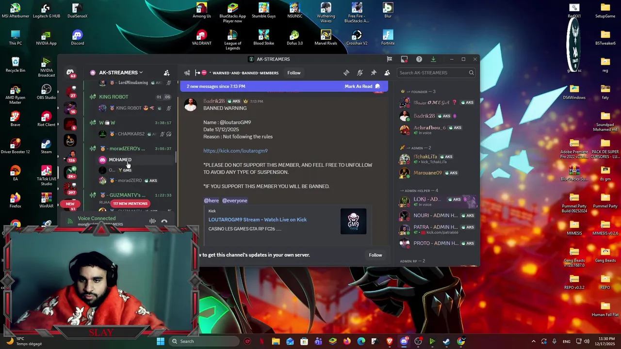The height and width of the screenshot is (349, 621).
Task: Click the green download update icon
Action: point(433,59)
